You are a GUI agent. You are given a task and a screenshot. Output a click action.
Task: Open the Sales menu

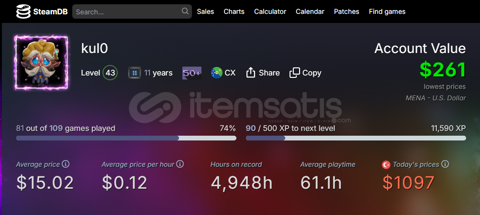(x=205, y=11)
